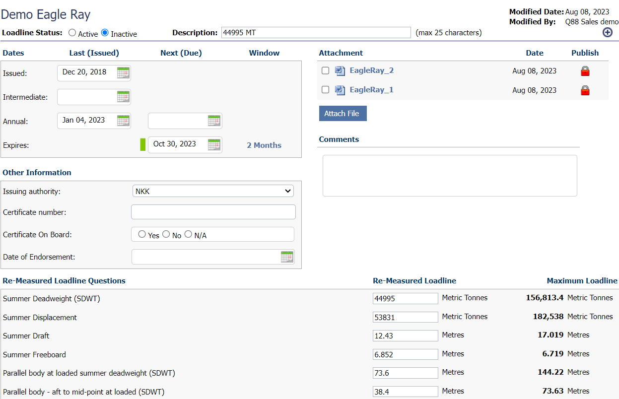Viewport: 619px width, 399px height.
Task: Click the plus circle icon under Modified By
Action: pyautogui.click(x=607, y=32)
